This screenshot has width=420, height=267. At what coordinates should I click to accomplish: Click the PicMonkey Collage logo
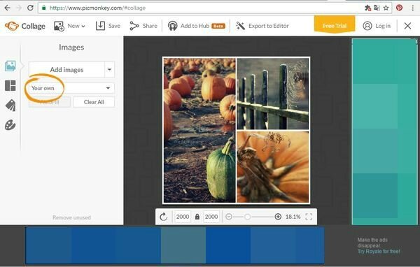coord(25,26)
